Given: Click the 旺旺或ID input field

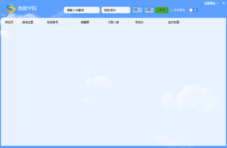Looking at the screenshot, I should (116, 10).
